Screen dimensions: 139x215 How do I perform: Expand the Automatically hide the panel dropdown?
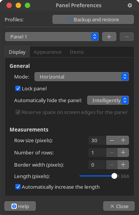click(108, 100)
